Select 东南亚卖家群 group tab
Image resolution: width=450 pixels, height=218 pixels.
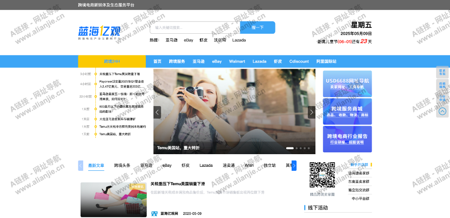pos(359,182)
